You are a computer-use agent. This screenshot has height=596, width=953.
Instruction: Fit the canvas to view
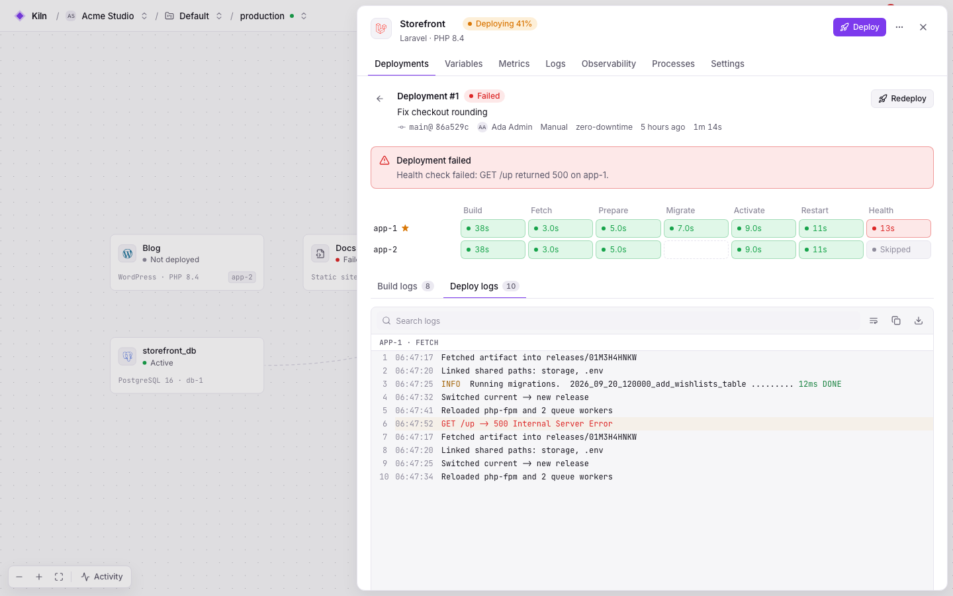pos(59,577)
